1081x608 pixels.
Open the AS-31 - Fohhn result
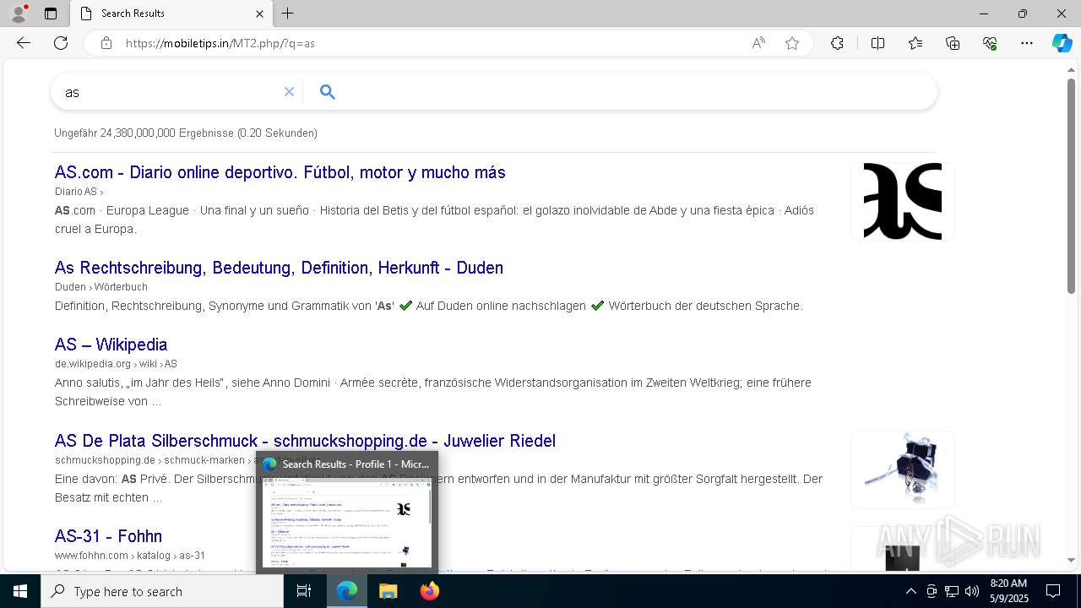[x=108, y=536]
